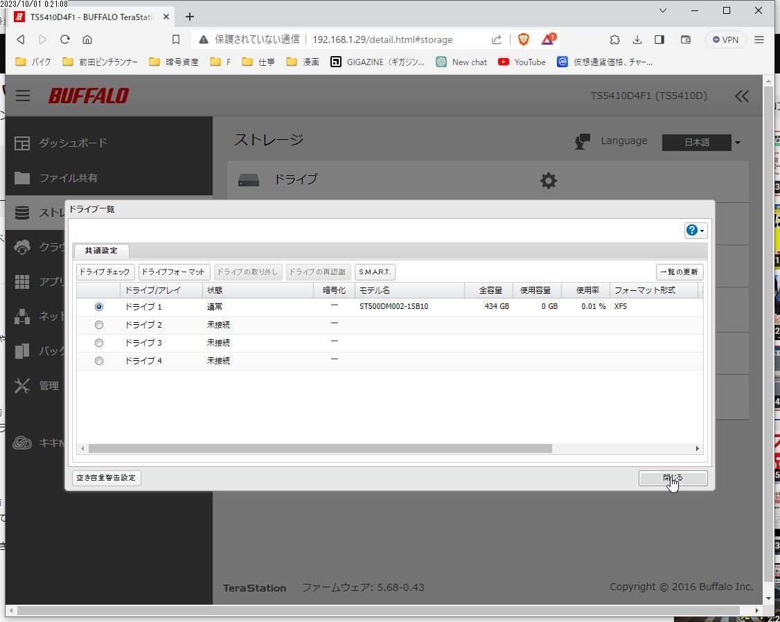
Task: Open the YouTube bookmark
Action: pyautogui.click(x=522, y=62)
